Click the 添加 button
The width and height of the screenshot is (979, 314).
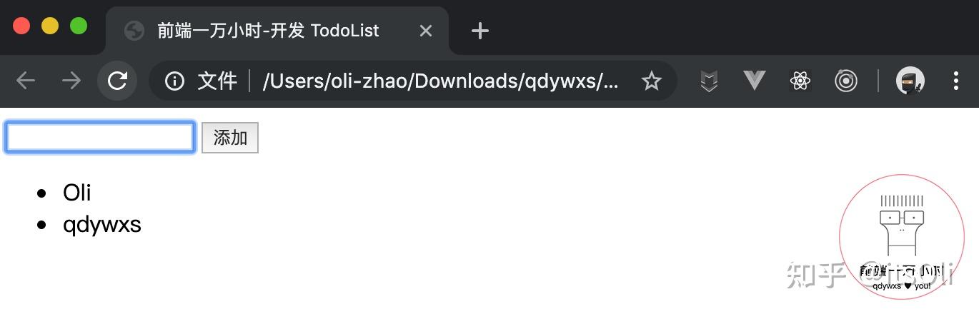point(230,138)
